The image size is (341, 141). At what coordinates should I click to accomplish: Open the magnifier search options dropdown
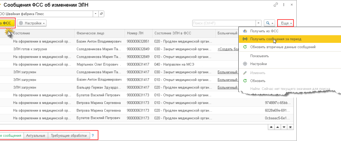(x=269, y=23)
